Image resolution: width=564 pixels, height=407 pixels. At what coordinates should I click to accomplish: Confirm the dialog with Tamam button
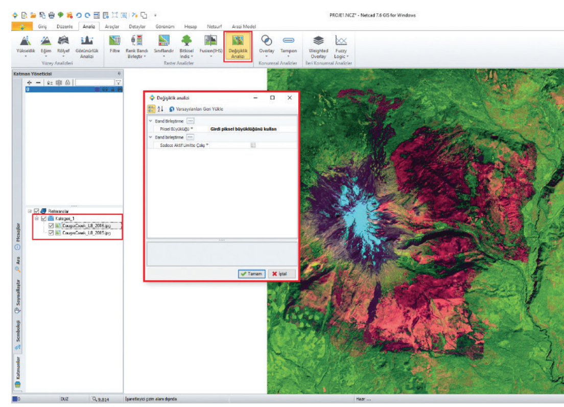[x=251, y=274]
